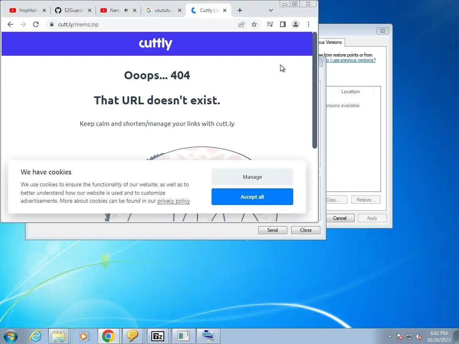Cancel the Properties window
Screen dimensions: 459x344
pyautogui.click(x=339, y=218)
